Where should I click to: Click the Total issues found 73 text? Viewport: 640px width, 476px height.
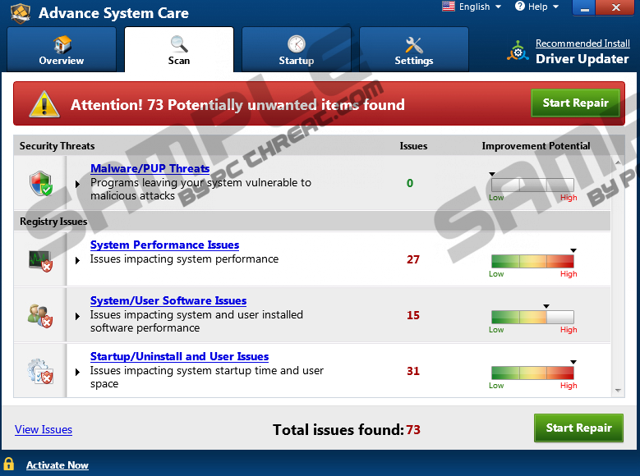pos(347,429)
